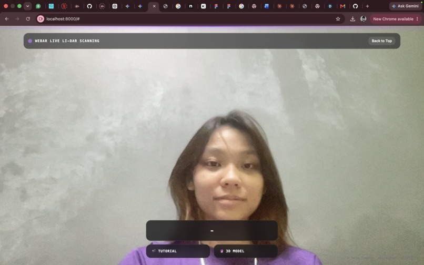This screenshot has height=265, width=424.
Task: Click the purple status dot in header
Action: pos(30,41)
